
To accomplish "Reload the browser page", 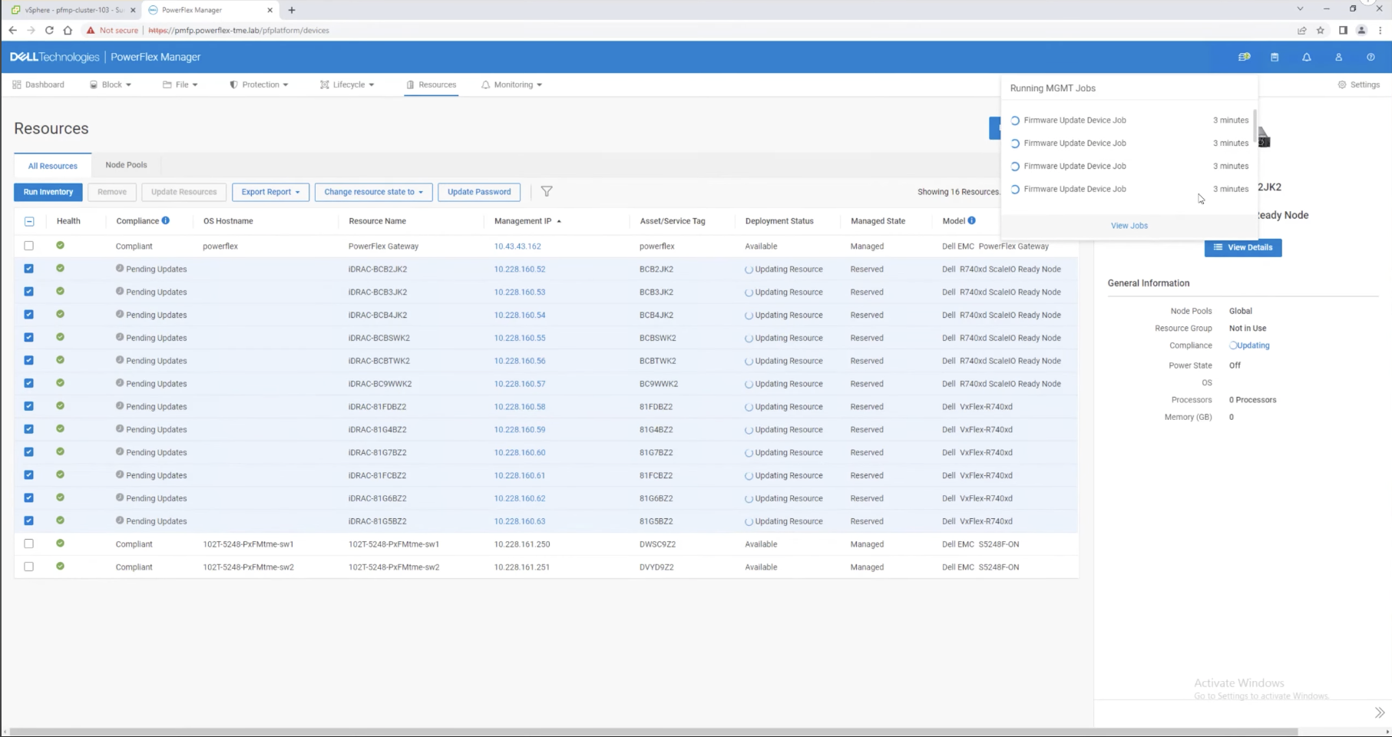I will point(49,30).
